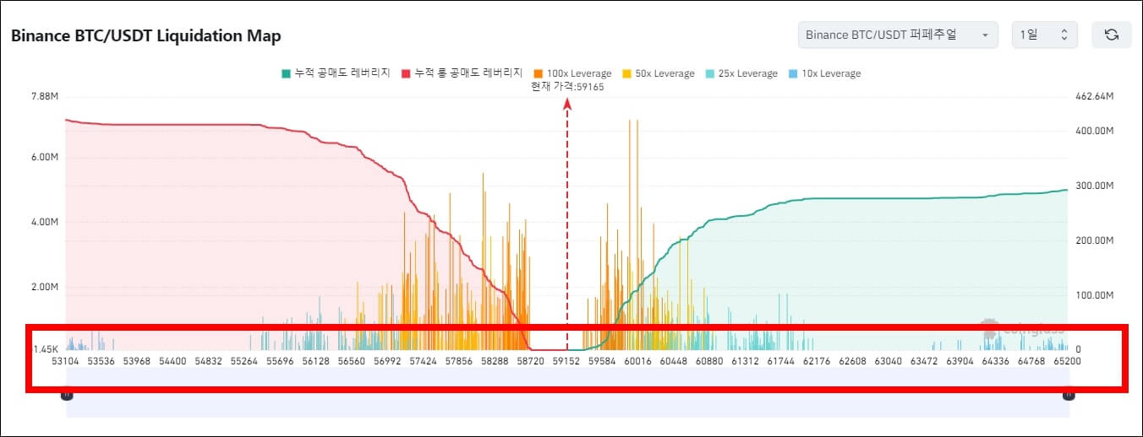Click the 55696 price axis label

tap(280, 361)
